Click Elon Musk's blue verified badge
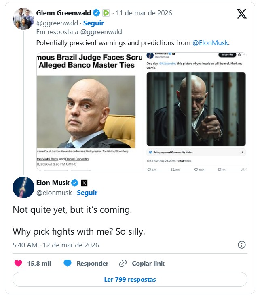Screen dimensions: 262x297 click(75, 183)
